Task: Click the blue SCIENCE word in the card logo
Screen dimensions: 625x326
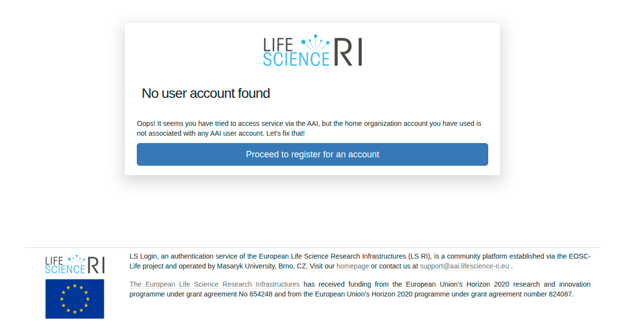Action: pos(296,59)
